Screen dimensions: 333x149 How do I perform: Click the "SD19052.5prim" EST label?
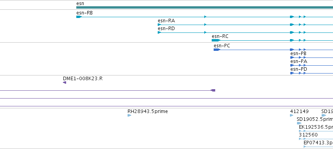pyautogui.click(x=315, y=120)
